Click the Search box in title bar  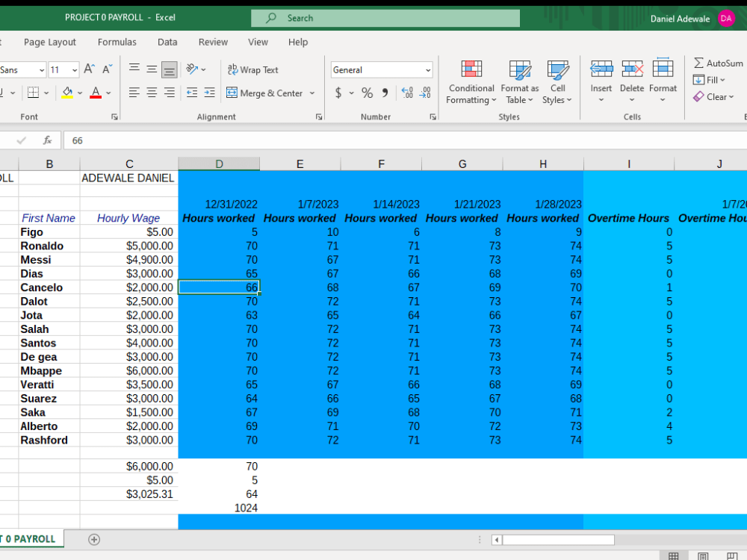[385, 18]
